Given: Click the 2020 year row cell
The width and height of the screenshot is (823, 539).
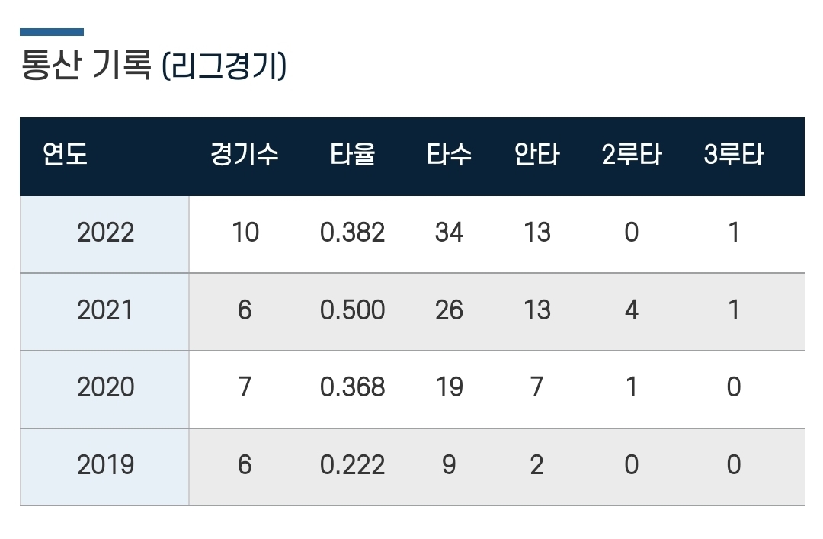Looking at the screenshot, I should [105, 387].
